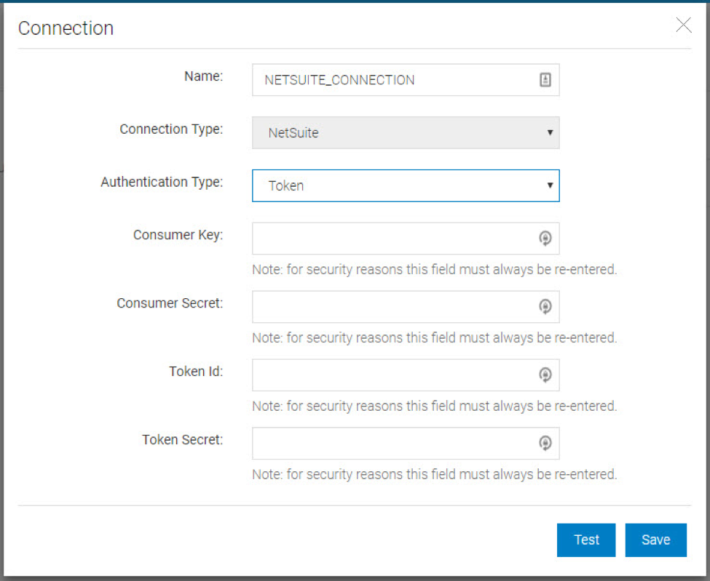Click the 'Connection Type:' label
Viewport: 710px width, 581px height.
coord(171,129)
